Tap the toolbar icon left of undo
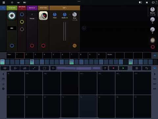 [x=137, y=68]
